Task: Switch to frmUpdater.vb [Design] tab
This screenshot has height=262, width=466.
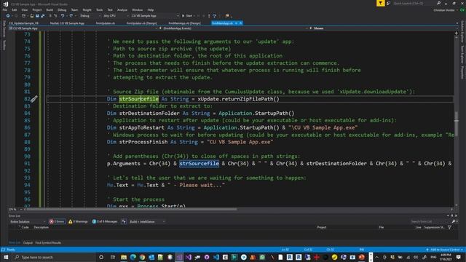Action: (x=142, y=23)
